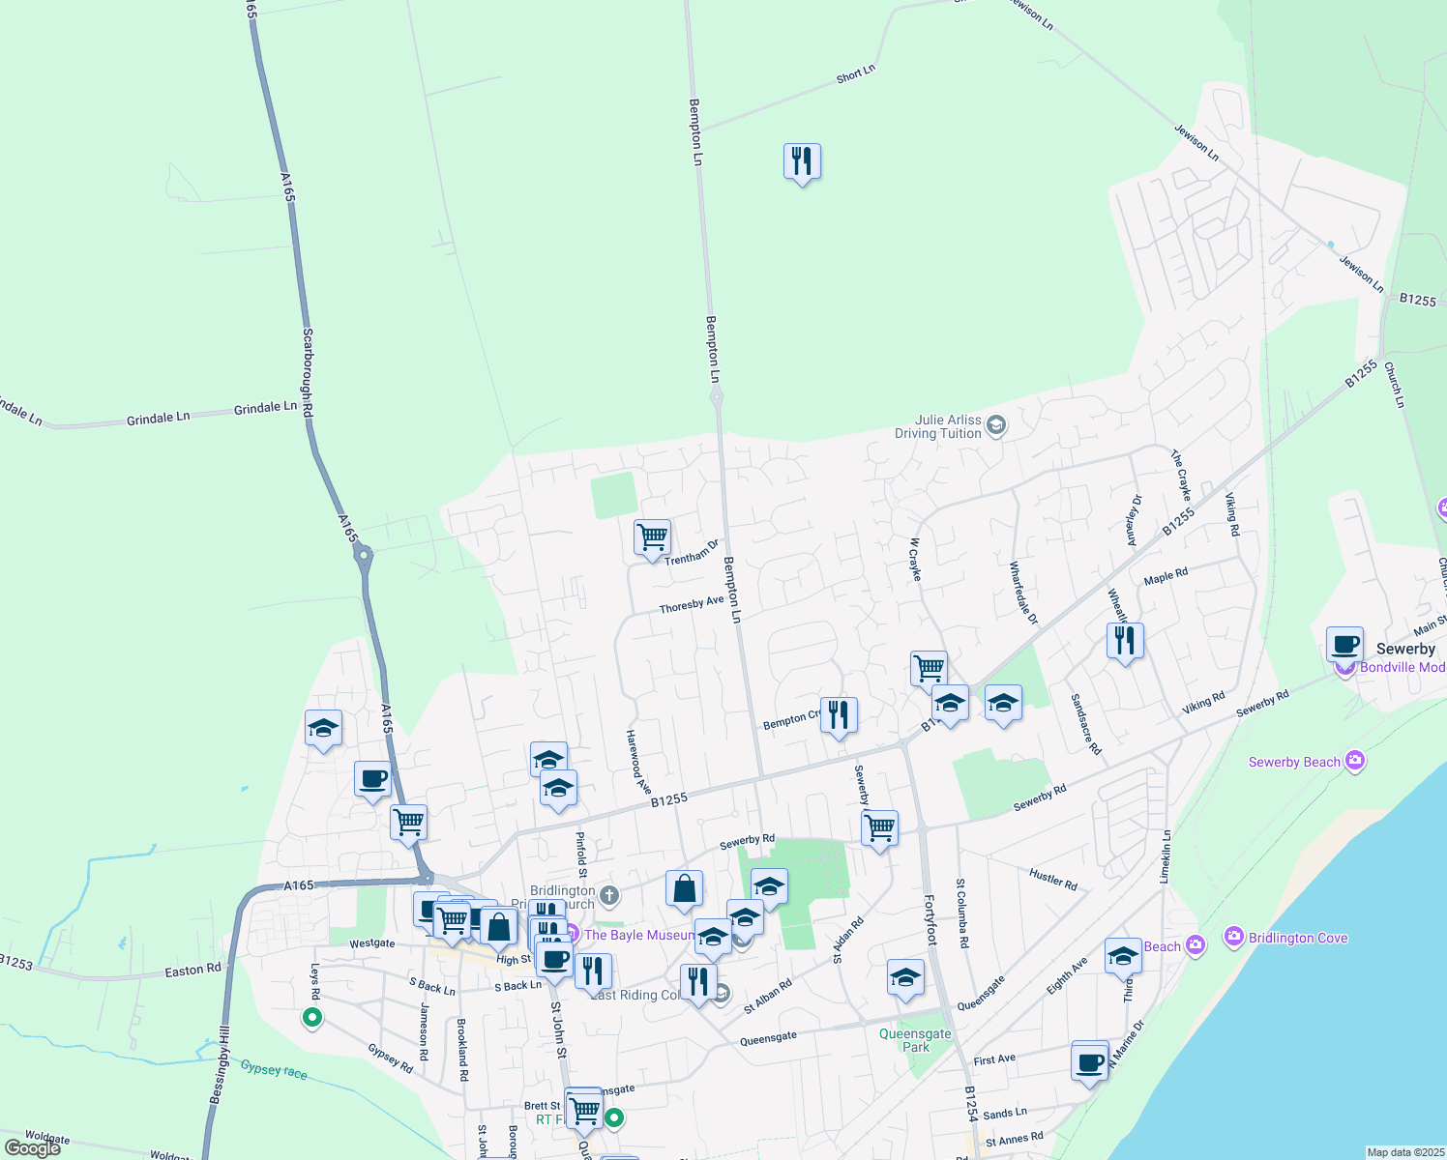Select the shopping cart icon near Fortyfoot
The width and height of the screenshot is (1447, 1160).
point(879,827)
